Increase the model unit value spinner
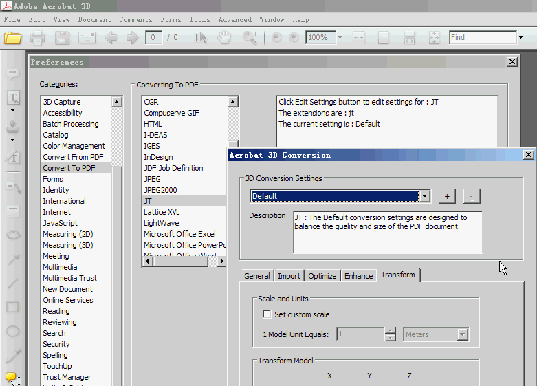The width and height of the screenshot is (537, 386). [x=390, y=331]
